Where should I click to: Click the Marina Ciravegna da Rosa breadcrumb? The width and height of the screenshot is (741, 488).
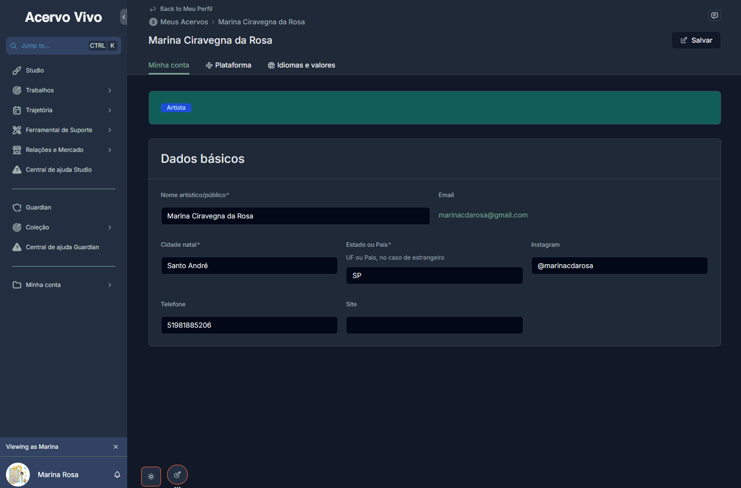click(261, 22)
